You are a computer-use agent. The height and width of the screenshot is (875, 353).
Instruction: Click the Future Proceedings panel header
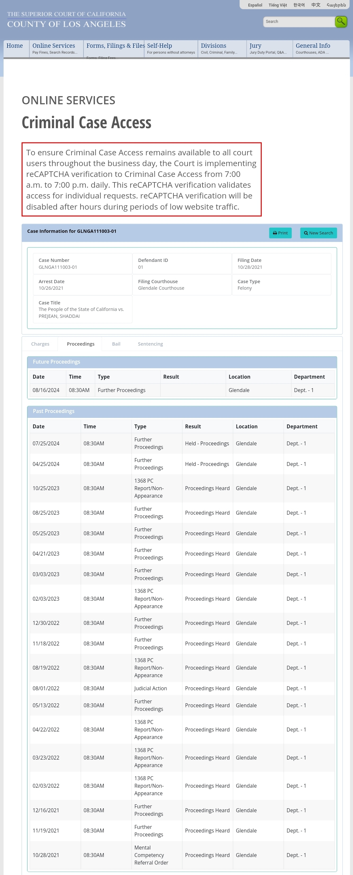[x=182, y=362]
